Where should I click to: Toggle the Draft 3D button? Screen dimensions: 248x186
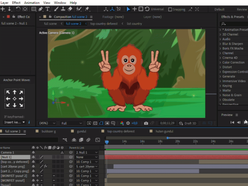[x=188, y=123]
